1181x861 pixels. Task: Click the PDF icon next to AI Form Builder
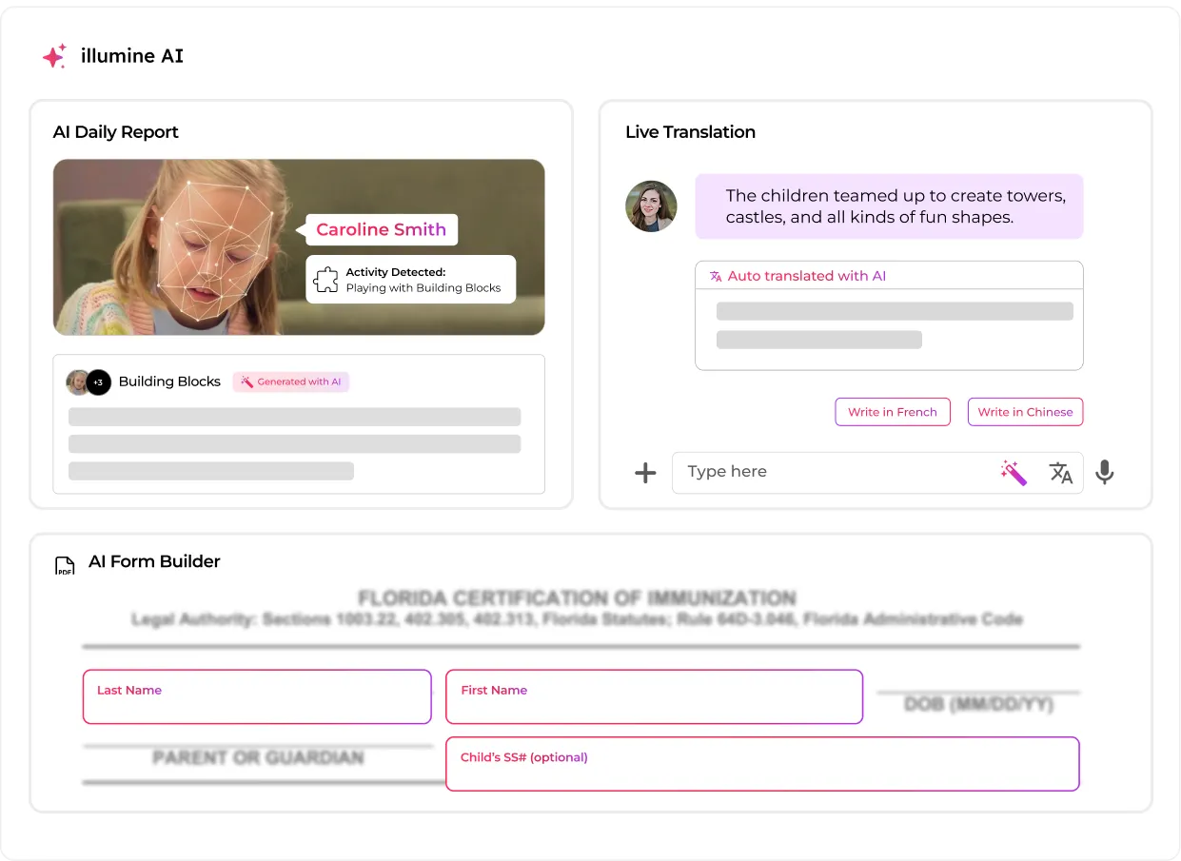[65, 566]
